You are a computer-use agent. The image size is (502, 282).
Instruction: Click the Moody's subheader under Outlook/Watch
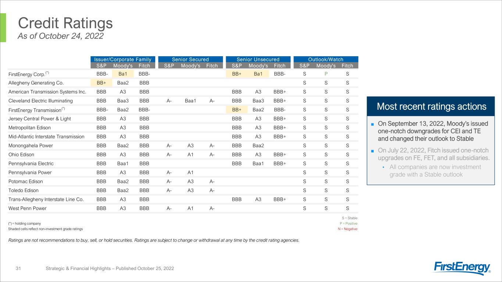tap(326, 66)
